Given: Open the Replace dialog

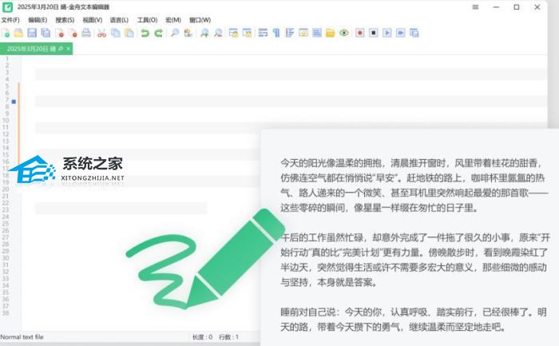Looking at the screenshot, I should point(188,34).
